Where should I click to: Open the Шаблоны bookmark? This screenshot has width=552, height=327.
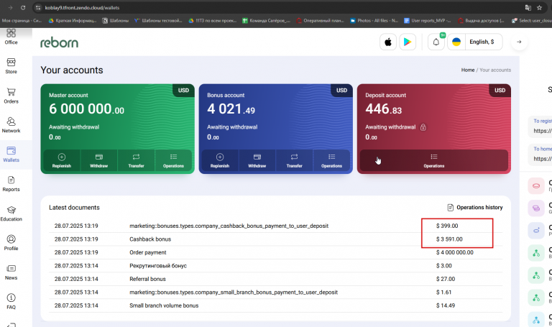[115, 20]
